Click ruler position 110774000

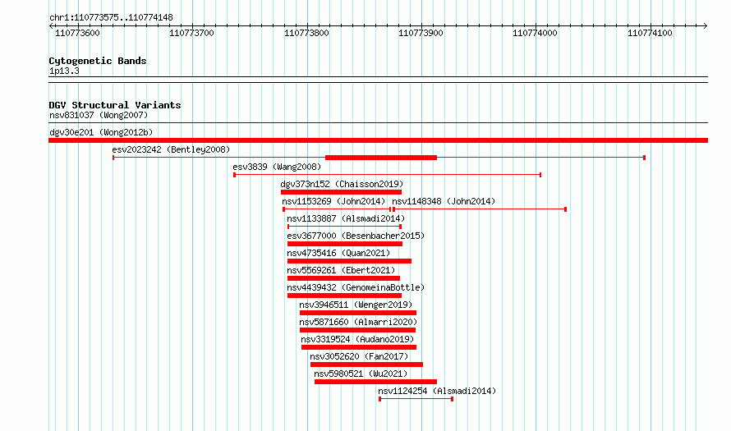tap(535, 33)
